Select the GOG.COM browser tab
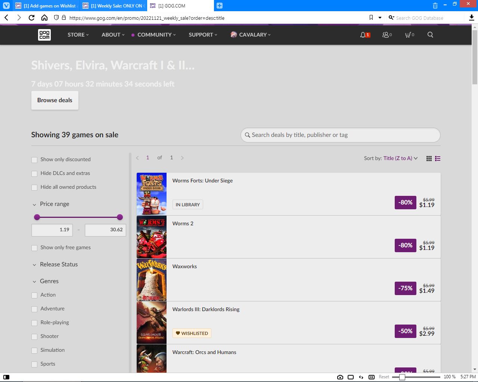478x382 pixels. pos(180,6)
